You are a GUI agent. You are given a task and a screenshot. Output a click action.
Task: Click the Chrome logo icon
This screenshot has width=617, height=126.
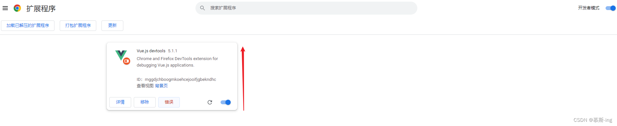[x=17, y=8]
